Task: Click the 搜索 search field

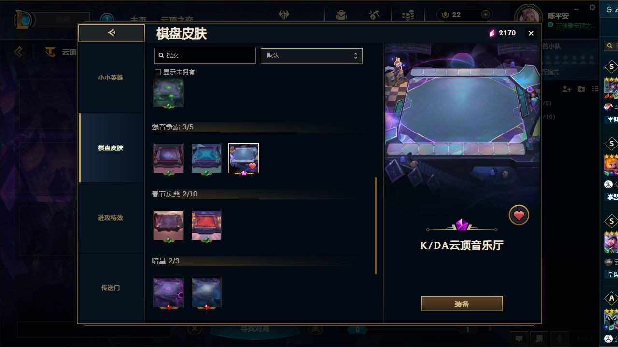Action: 205,55
